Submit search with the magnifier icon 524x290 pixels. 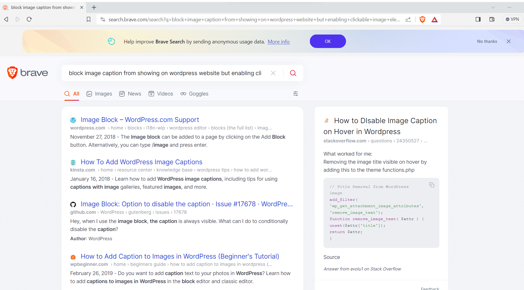pos(293,73)
